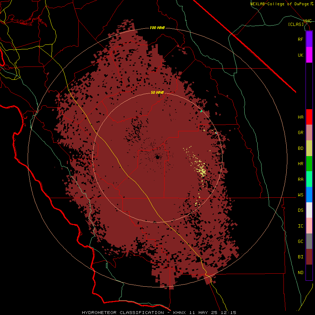Click the RA light-green legend swatch
The width and height of the screenshot is (315, 315).
309,179
